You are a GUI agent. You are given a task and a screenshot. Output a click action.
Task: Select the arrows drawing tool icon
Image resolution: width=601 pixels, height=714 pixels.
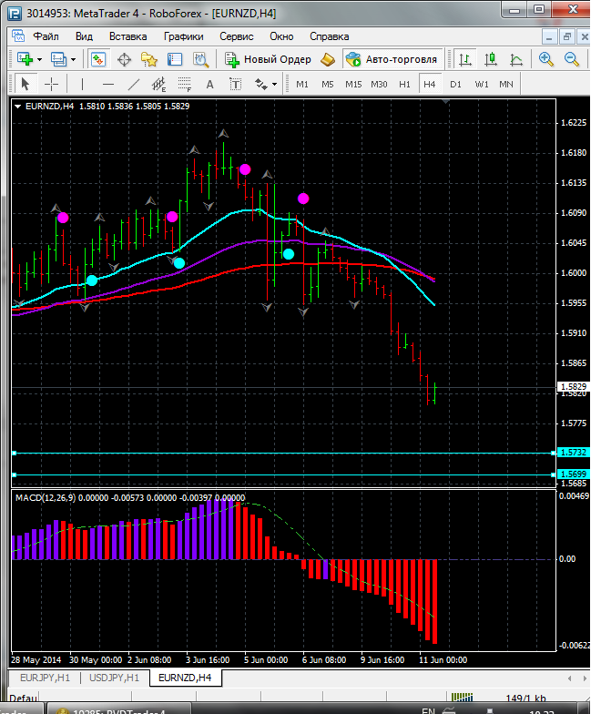click(260, 84)
